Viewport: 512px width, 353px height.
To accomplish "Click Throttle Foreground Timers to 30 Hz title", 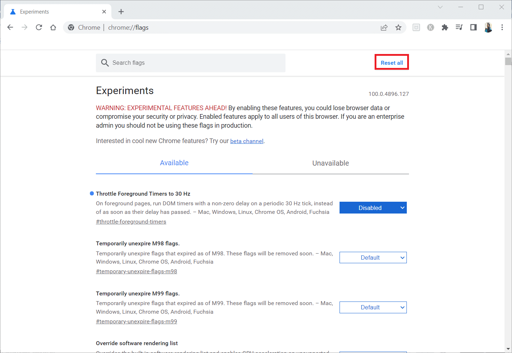I will 143,194.
